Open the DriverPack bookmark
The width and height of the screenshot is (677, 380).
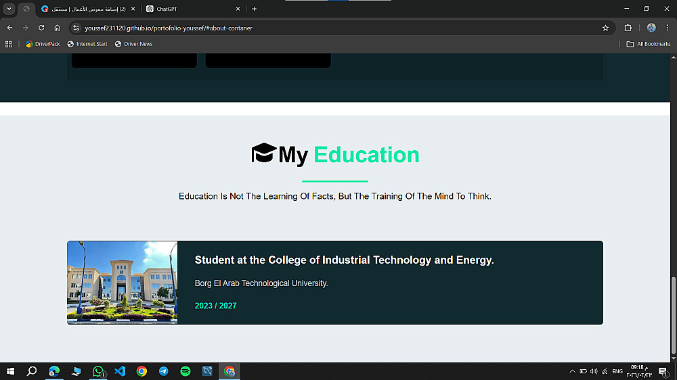click(x=43, y=44)
